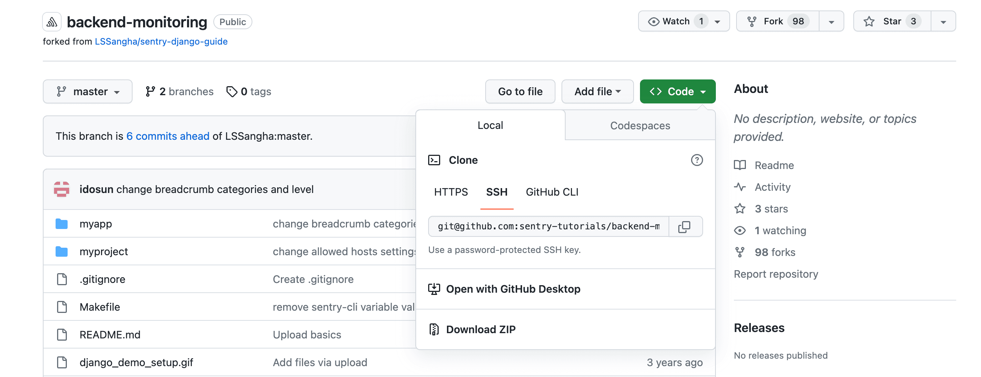This screenshot has height=377, width=981.
Task: Switch clone protocol to HTTPS
Action: (451, 192)
